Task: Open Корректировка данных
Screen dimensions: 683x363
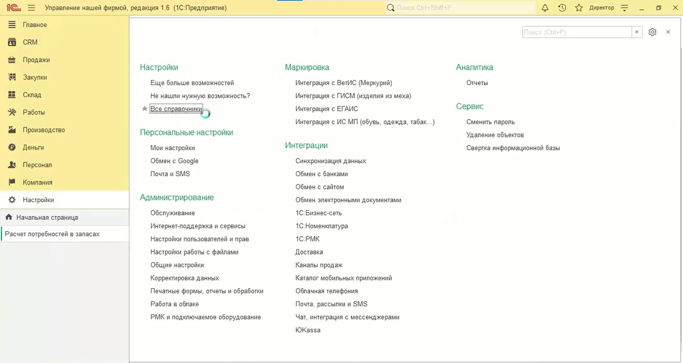Action: pos(185,278)
